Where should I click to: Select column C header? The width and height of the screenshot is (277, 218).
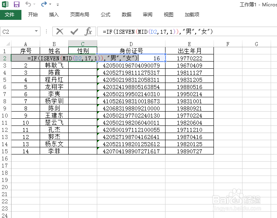tap(83, 44)
